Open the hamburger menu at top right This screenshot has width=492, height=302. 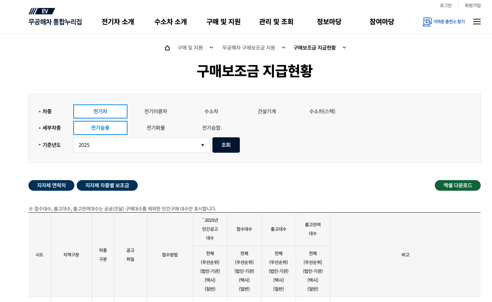(x=477, y=21)
